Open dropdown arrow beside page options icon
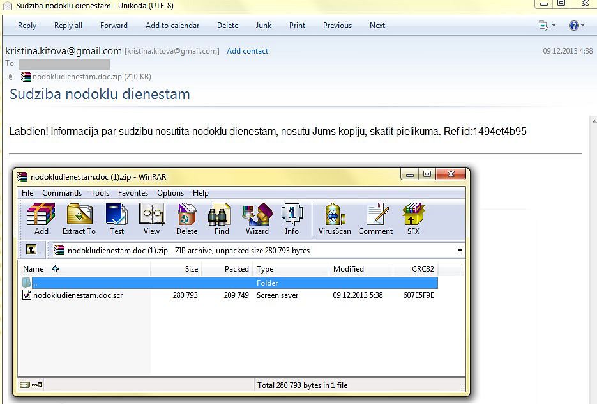 554,26
